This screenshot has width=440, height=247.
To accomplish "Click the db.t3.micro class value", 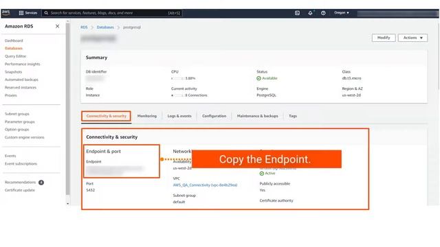I will click(x=351, y=78).
